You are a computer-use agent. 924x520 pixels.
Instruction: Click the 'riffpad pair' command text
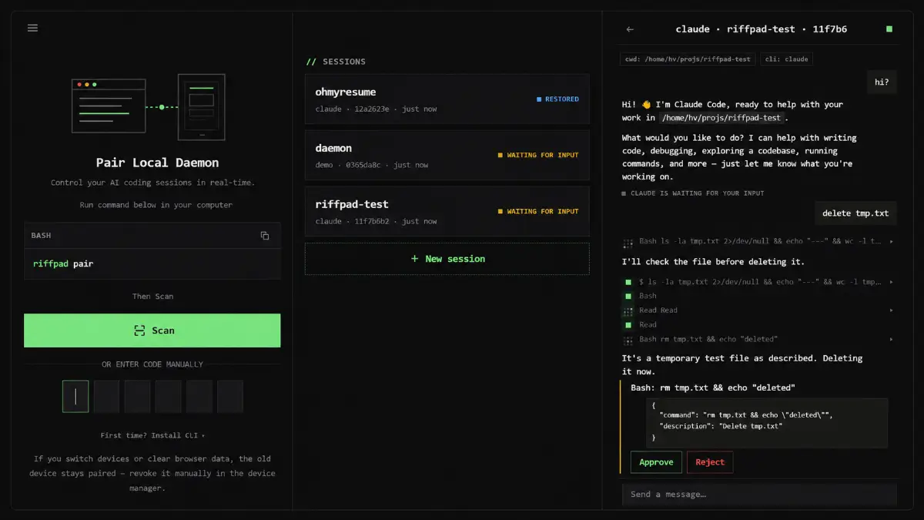pos(63,263)
